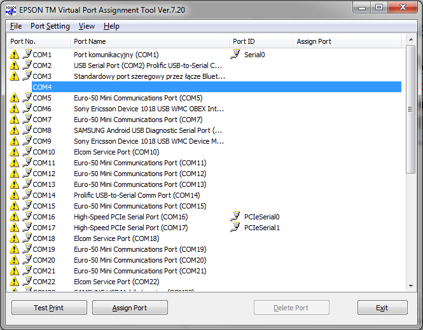Click the serial plug icon beside COM21

point(27,270)
